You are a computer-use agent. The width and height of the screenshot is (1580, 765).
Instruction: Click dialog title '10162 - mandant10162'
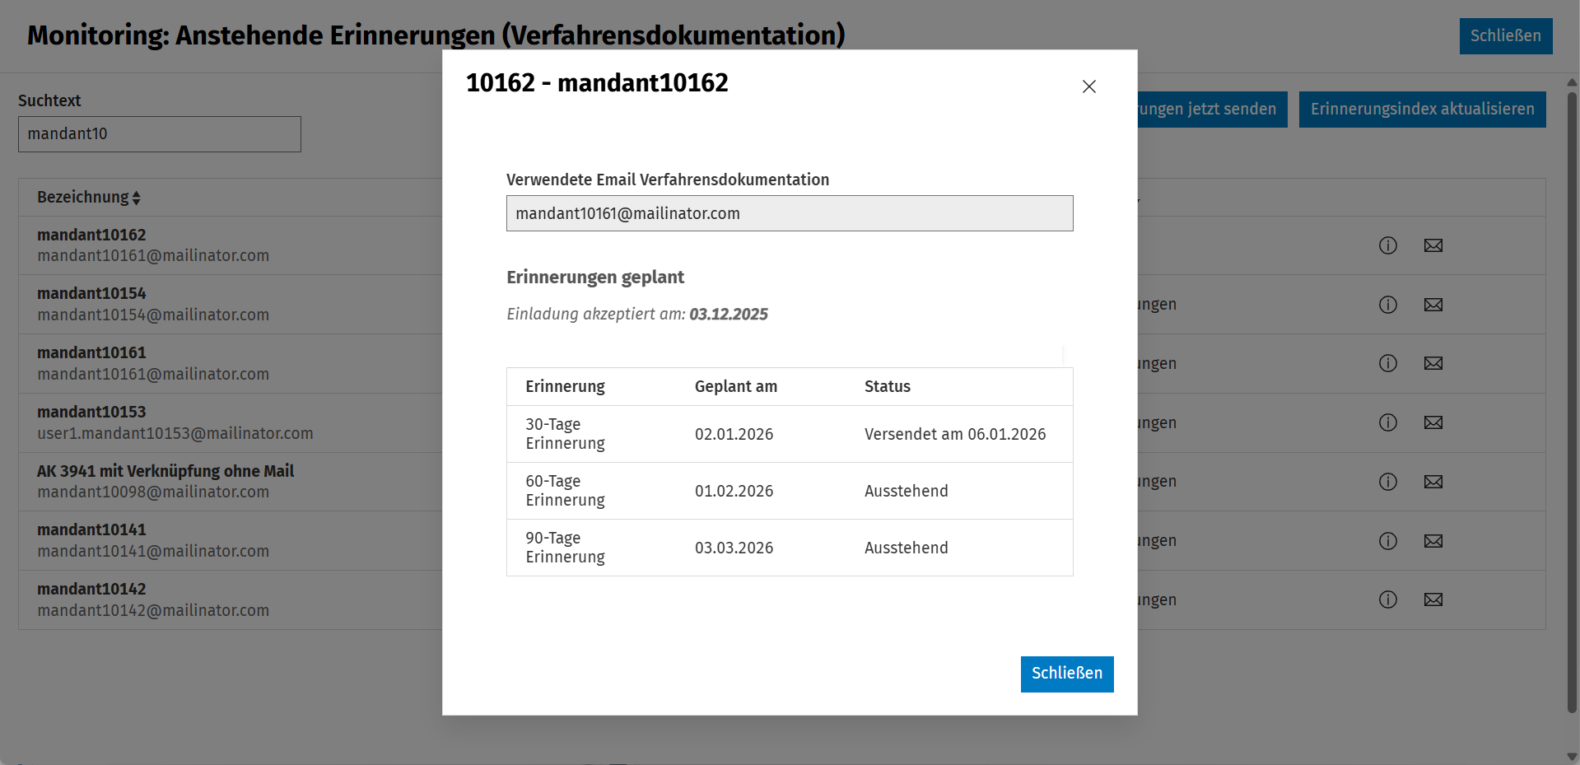click(597, 82)
